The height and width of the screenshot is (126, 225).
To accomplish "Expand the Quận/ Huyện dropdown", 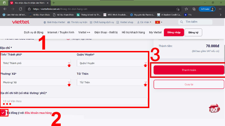I will (112, 63).
